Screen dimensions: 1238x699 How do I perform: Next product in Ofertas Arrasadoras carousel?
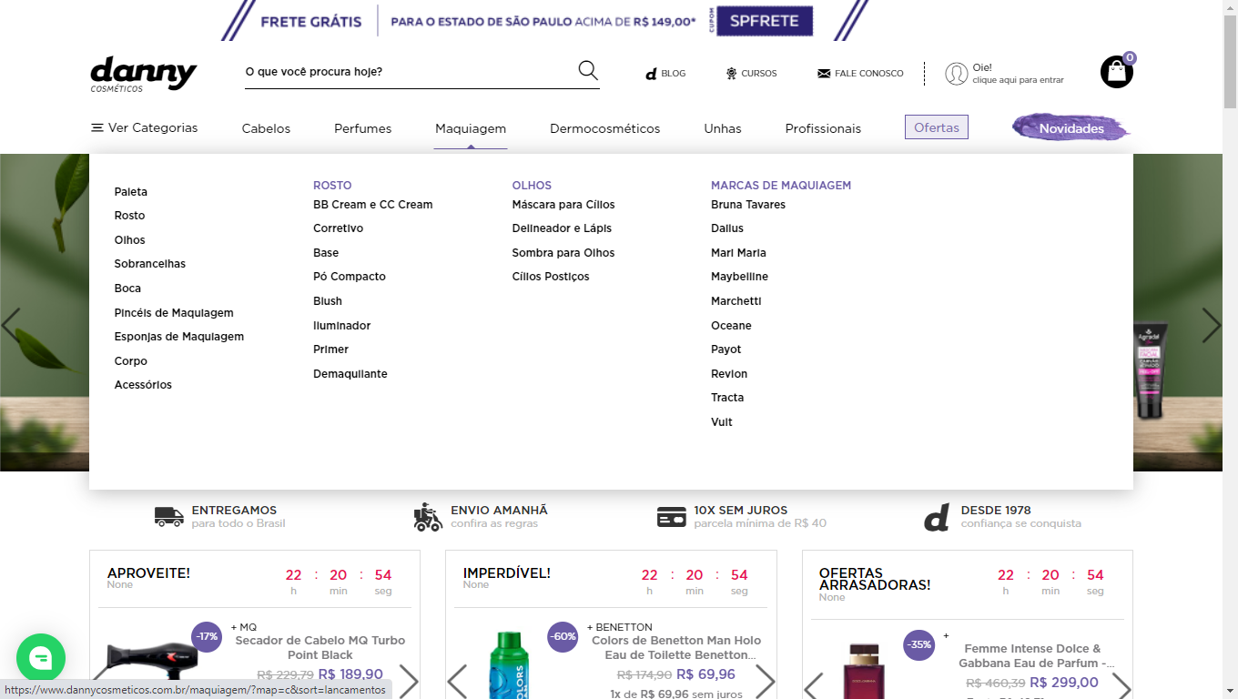1121,687
